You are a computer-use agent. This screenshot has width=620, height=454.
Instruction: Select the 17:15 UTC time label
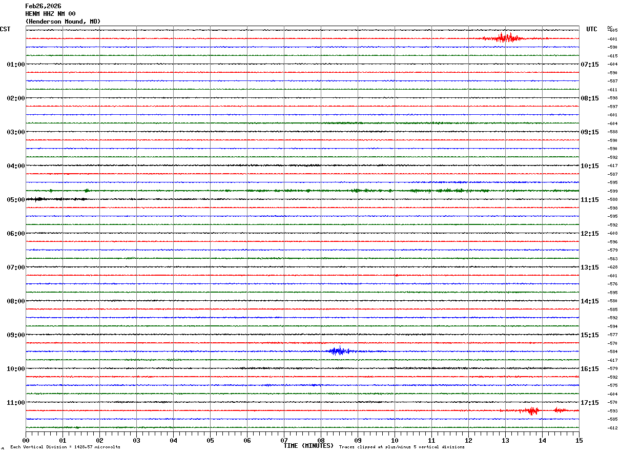click(x=589, y=402)
